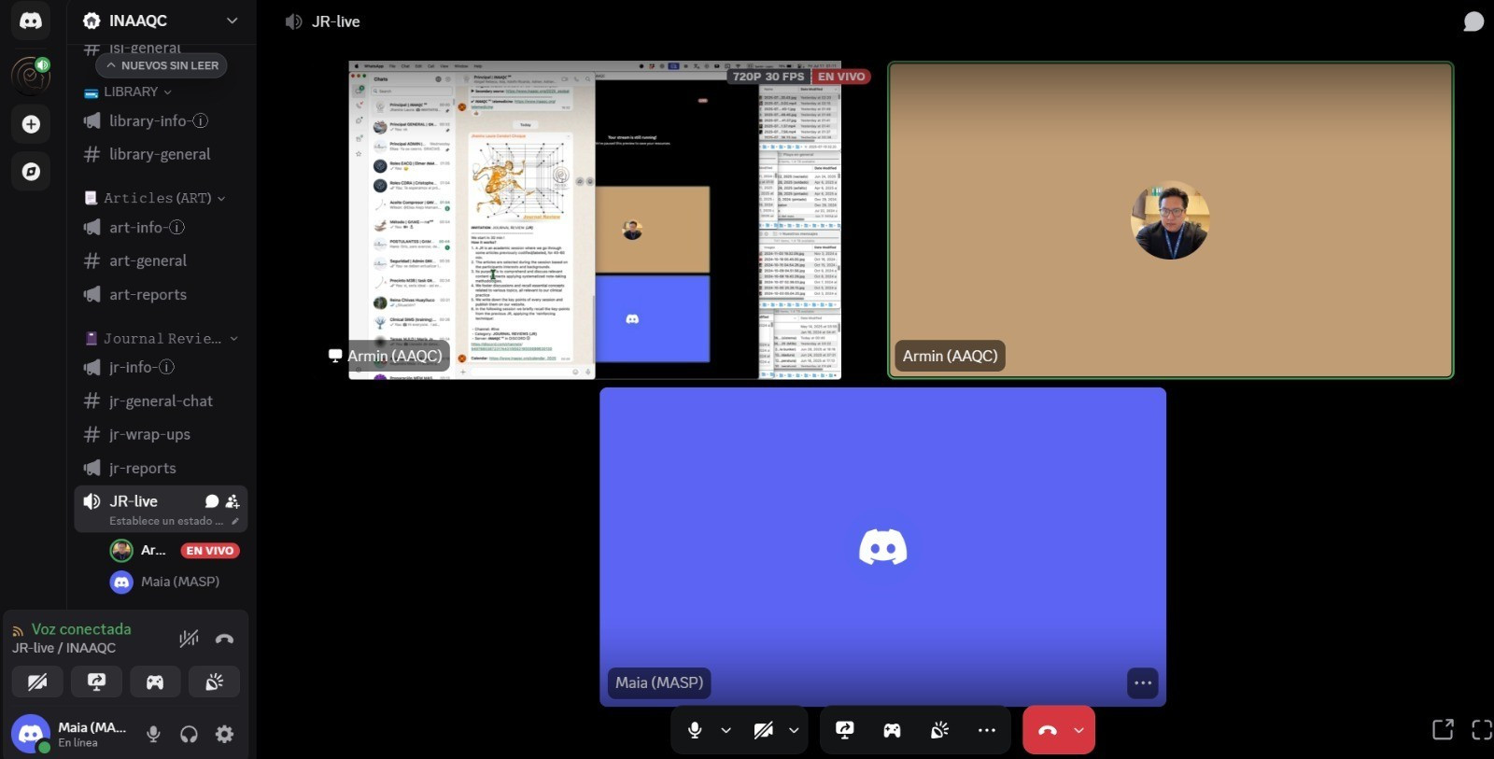Toggle noise suppression icon beside Voz conectada

pos(189,639)
